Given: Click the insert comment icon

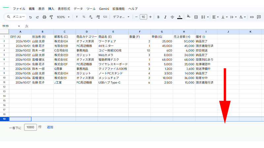Looking at the screenshot, I should pyautogui.click(x=259, y=17).
